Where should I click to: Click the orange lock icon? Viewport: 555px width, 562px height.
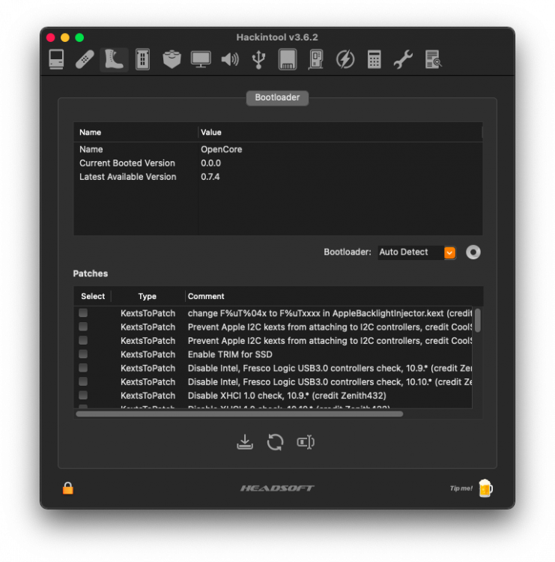67,488
